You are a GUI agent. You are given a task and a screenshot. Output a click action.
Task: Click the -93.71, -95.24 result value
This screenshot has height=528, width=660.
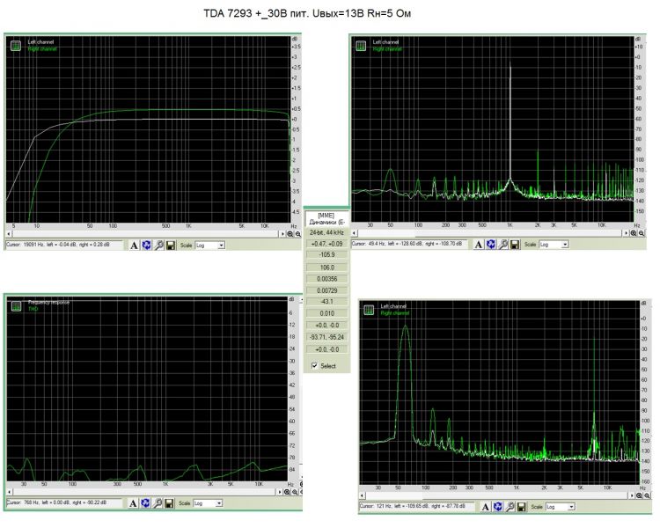326,337
